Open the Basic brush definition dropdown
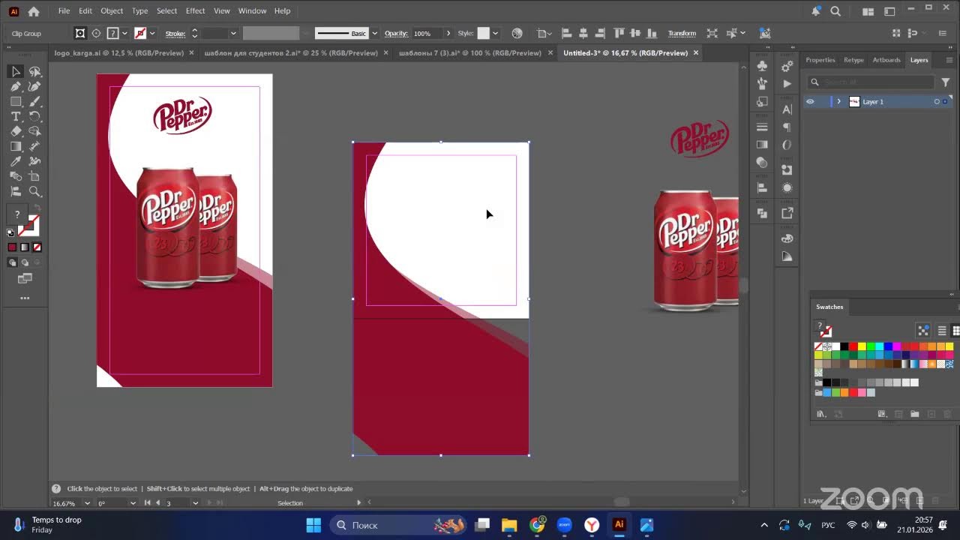 (374, 34)
